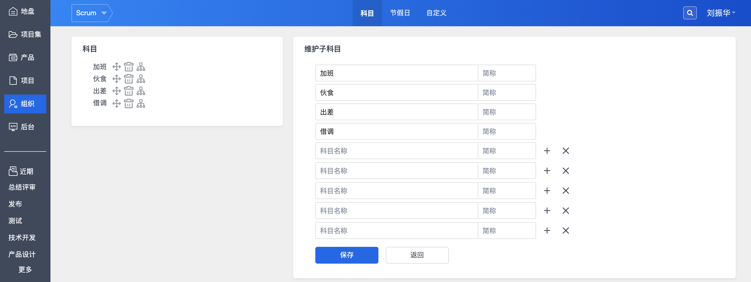
Task: Open the 刘振华 user menu
Action: click(721, 13)
